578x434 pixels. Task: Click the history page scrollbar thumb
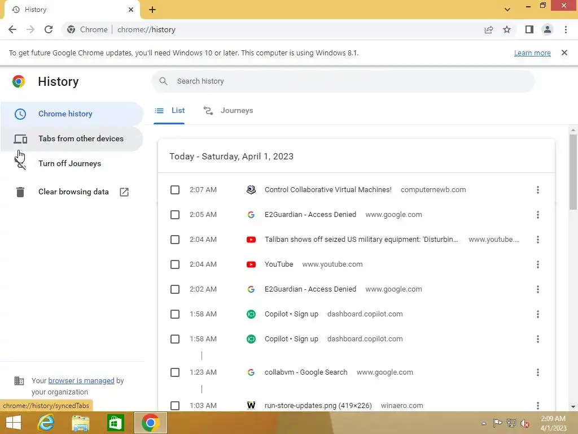pyautogui.click(x=573, y=172)
